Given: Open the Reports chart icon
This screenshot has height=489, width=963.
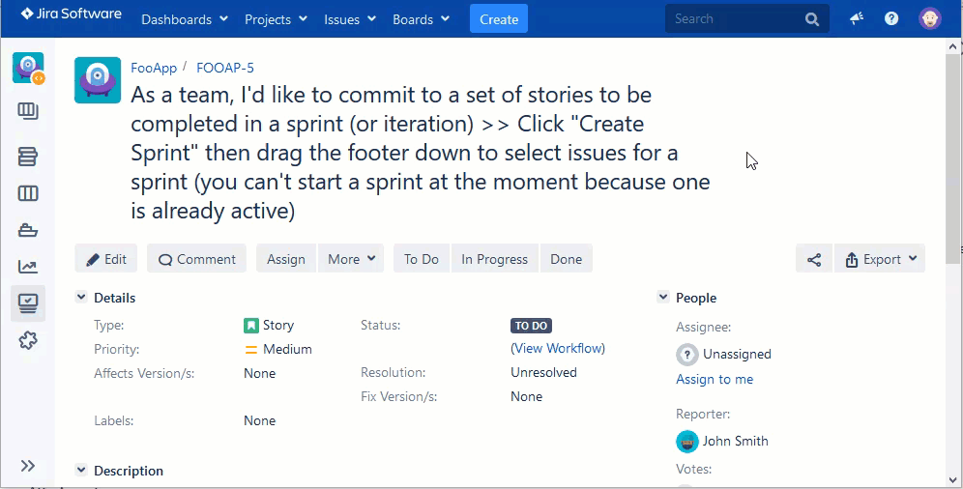Looking at the screenshot, I should tap(28, 267).
